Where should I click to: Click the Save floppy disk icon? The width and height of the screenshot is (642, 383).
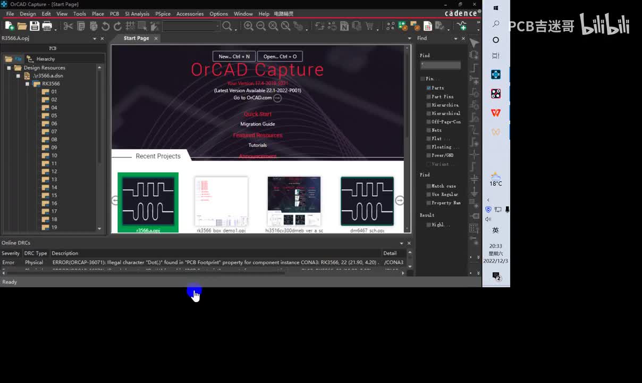35,26
